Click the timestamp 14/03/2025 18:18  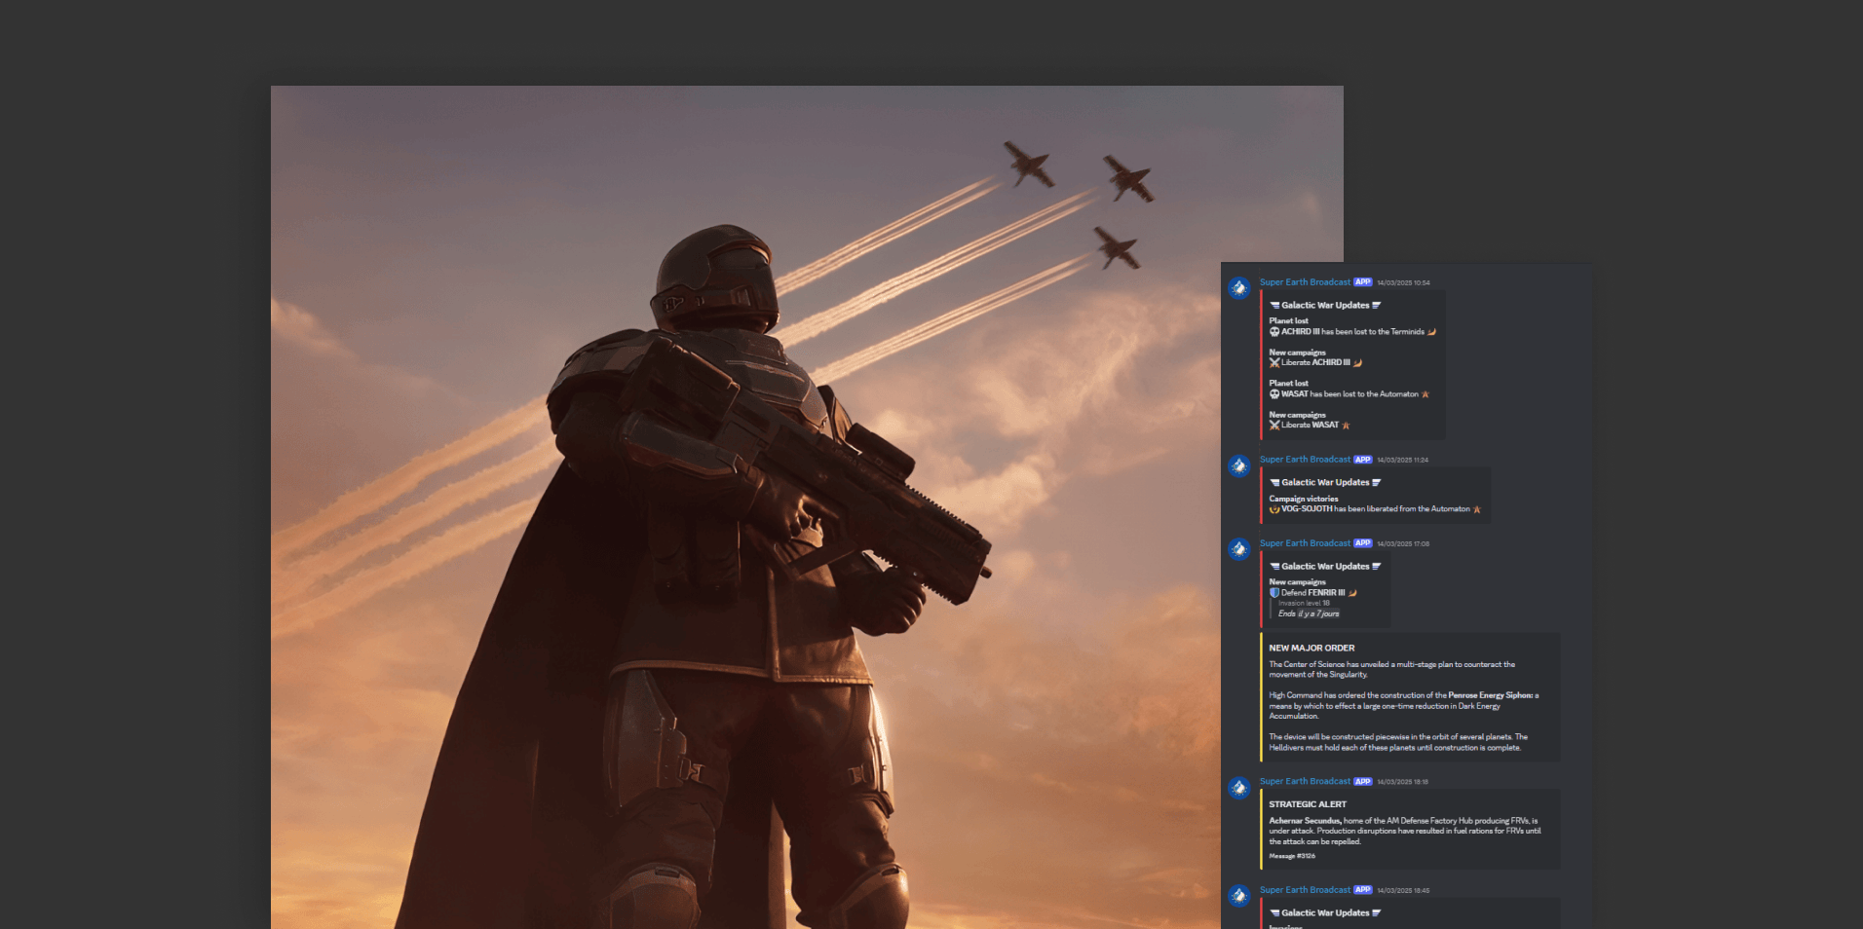click(1403, 782)
